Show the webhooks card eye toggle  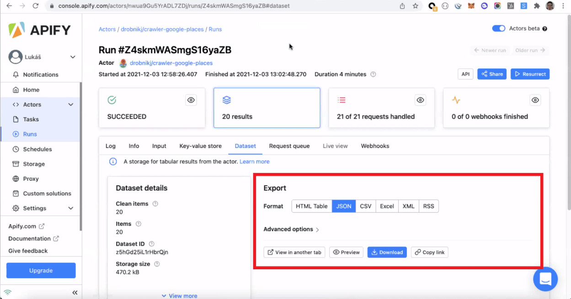(535, 100)
